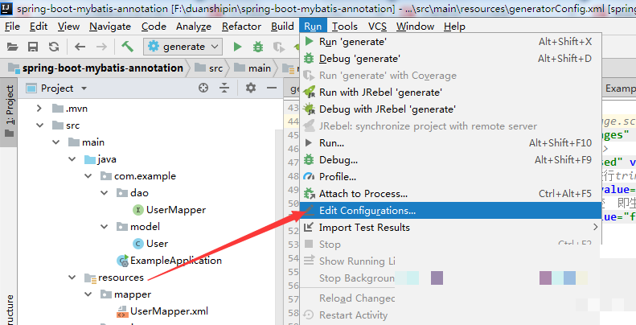Click the Collapse All icon in Project panel
The width and height of the screenshot is (636, 325).
(224, 88)
